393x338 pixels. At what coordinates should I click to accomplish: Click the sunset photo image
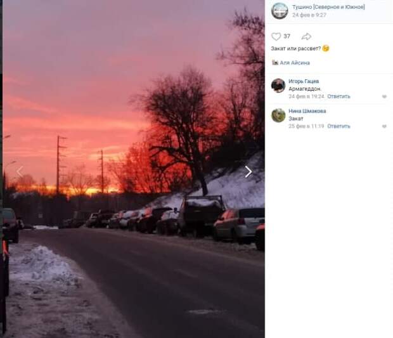coord(134,169)
